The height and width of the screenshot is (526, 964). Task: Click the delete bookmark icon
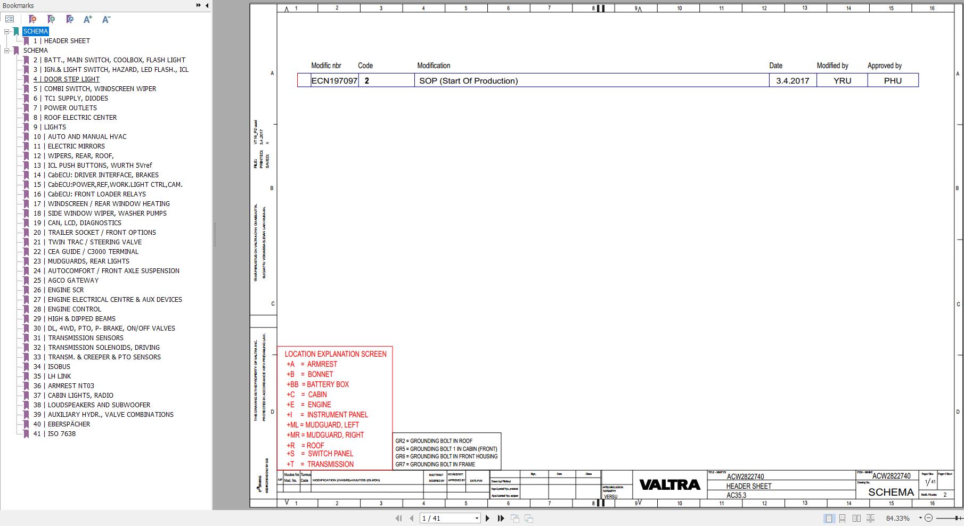coord(32,19)
